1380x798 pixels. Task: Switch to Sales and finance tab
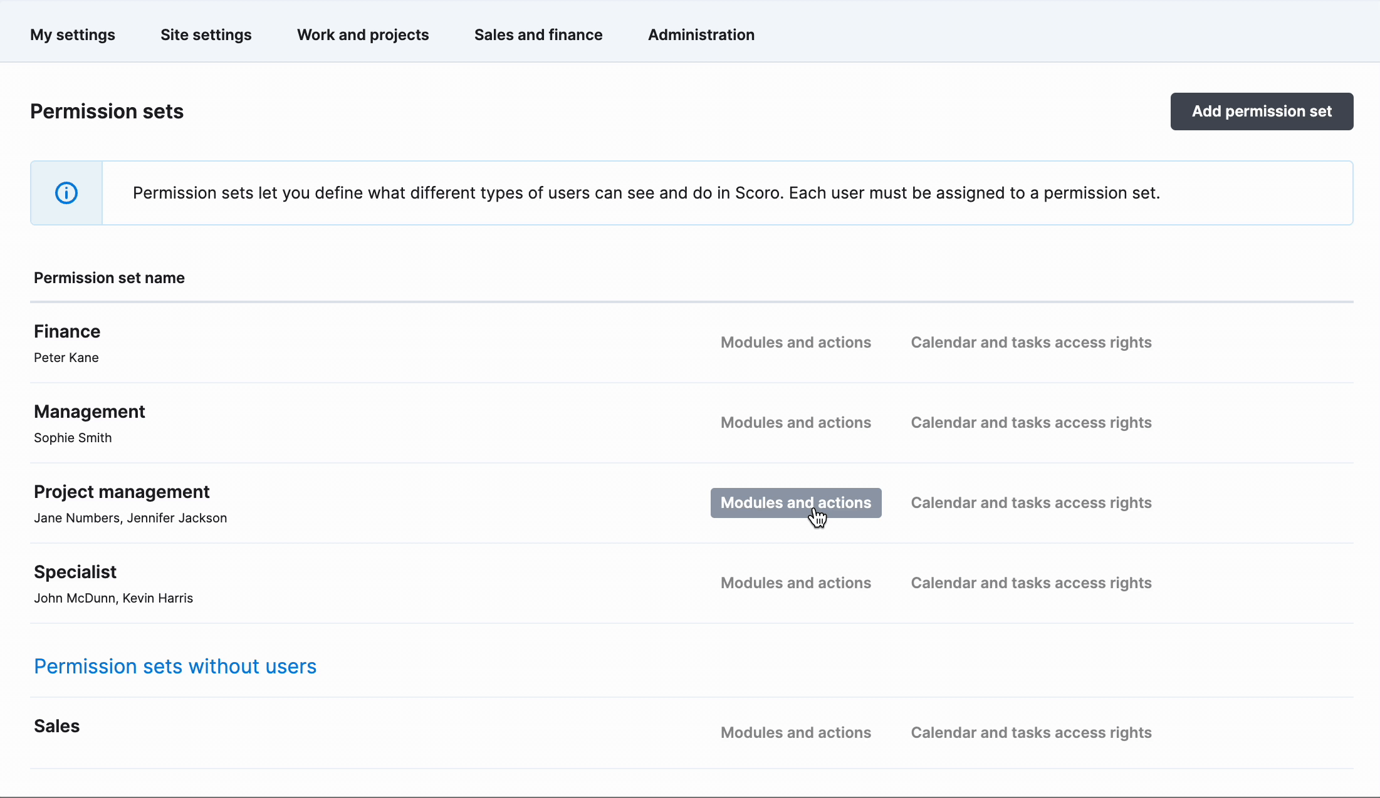coord(538,34)
